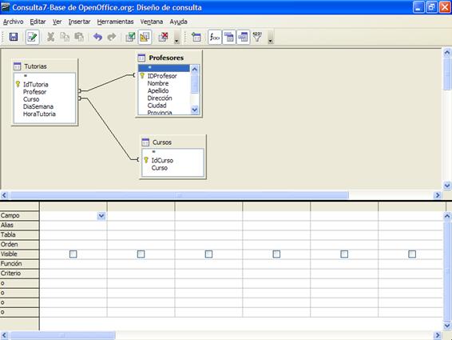Click the key icon beside IdCurso
The height and width of the screenshot is (340, 452).
[x=146, y=160]
